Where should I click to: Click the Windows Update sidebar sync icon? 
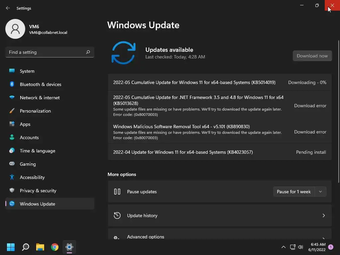[12, 204]
